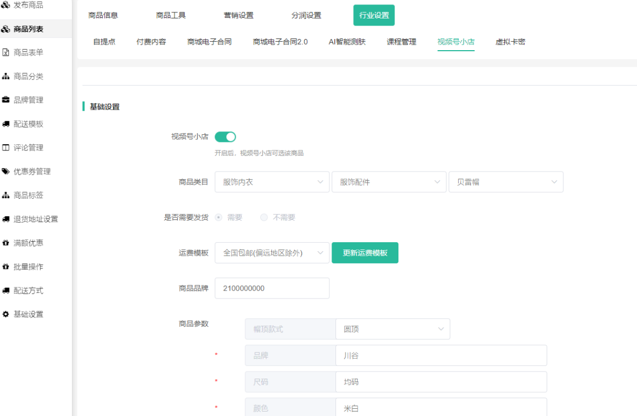Click the 基础设置 gear icon

pos(6,315)
